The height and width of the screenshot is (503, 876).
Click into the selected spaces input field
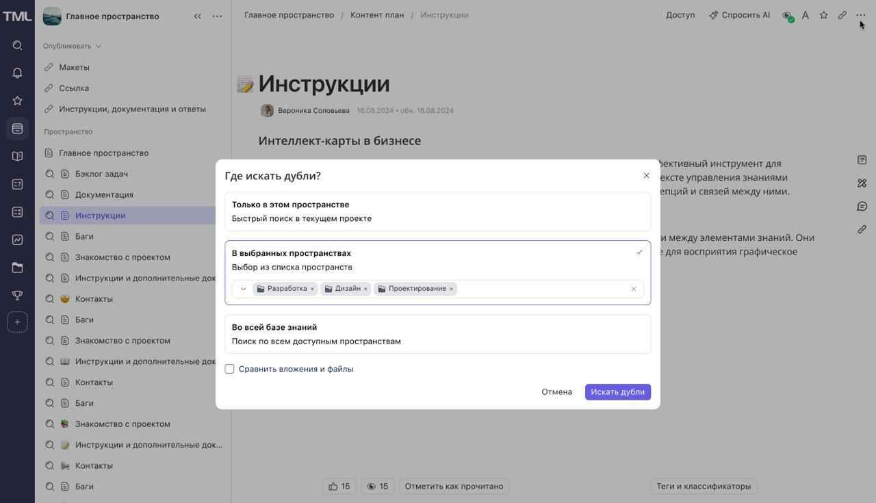(x=541, y=289)
